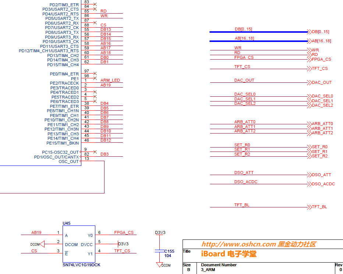Image resolution: width=343 pixels, height=274 pixels.
Task: Select the no-connect X on pin 9
Action: click(x=95, y=152)
